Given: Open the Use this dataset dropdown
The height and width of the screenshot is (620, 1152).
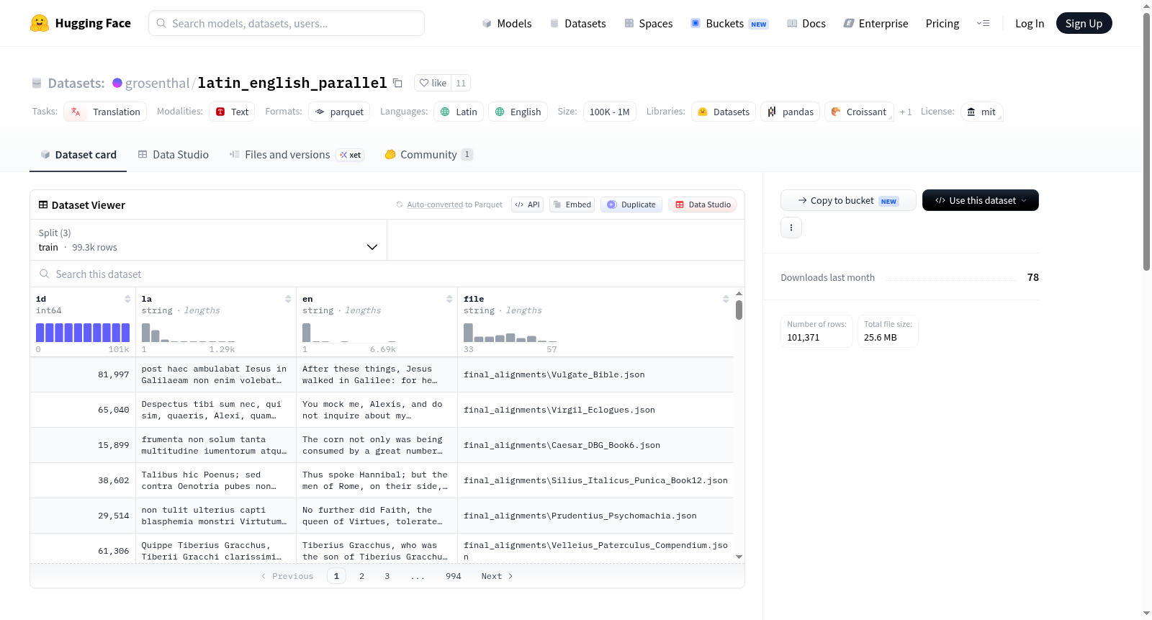Looking at the screenshot, I should click(x=980, y=200).
